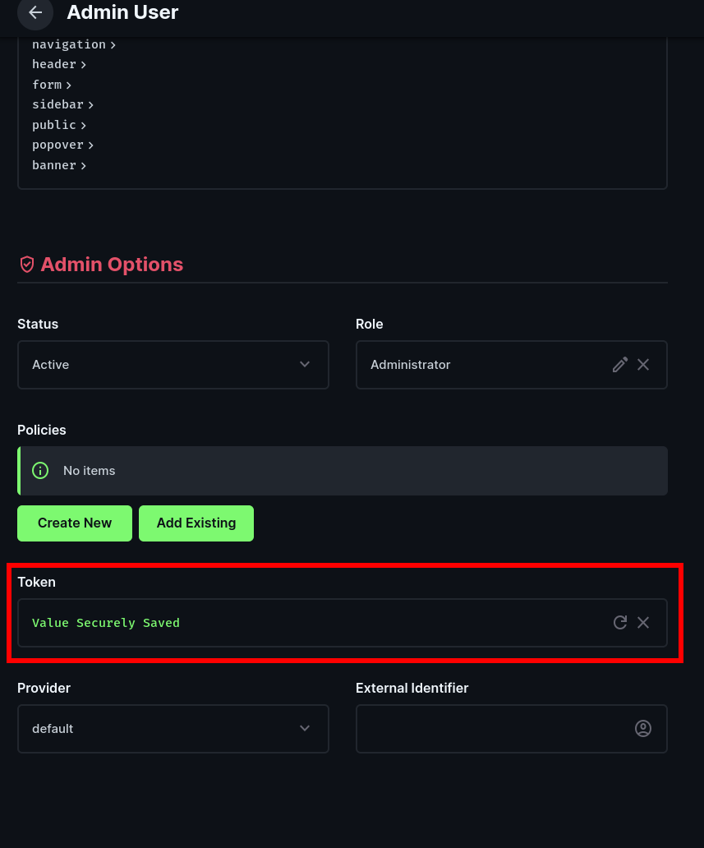Deselect the Administrator role with the X icon

pyautogui.click(x=643, y=364)
